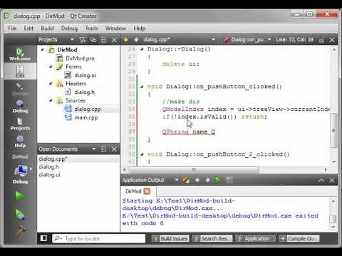The width and height of the screenshot is (342, 256).
Task: Open Debug mode in sidebar
Action: pyautogui.click(x=20, y=106)
